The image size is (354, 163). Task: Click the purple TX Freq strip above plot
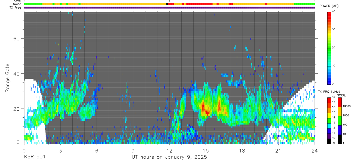170,7
